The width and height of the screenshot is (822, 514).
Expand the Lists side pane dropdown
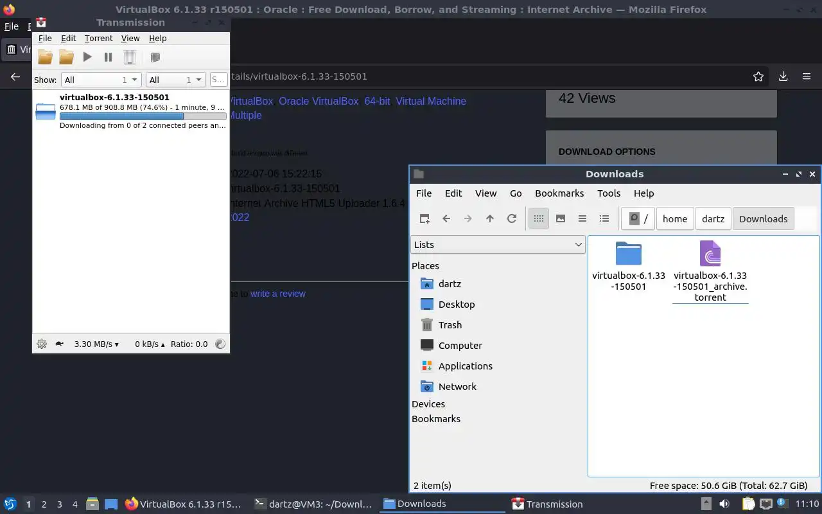pyautogui.click(x=498, y=245)
